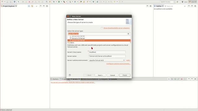Switch to the Java EE perspective

pos(193,2)
